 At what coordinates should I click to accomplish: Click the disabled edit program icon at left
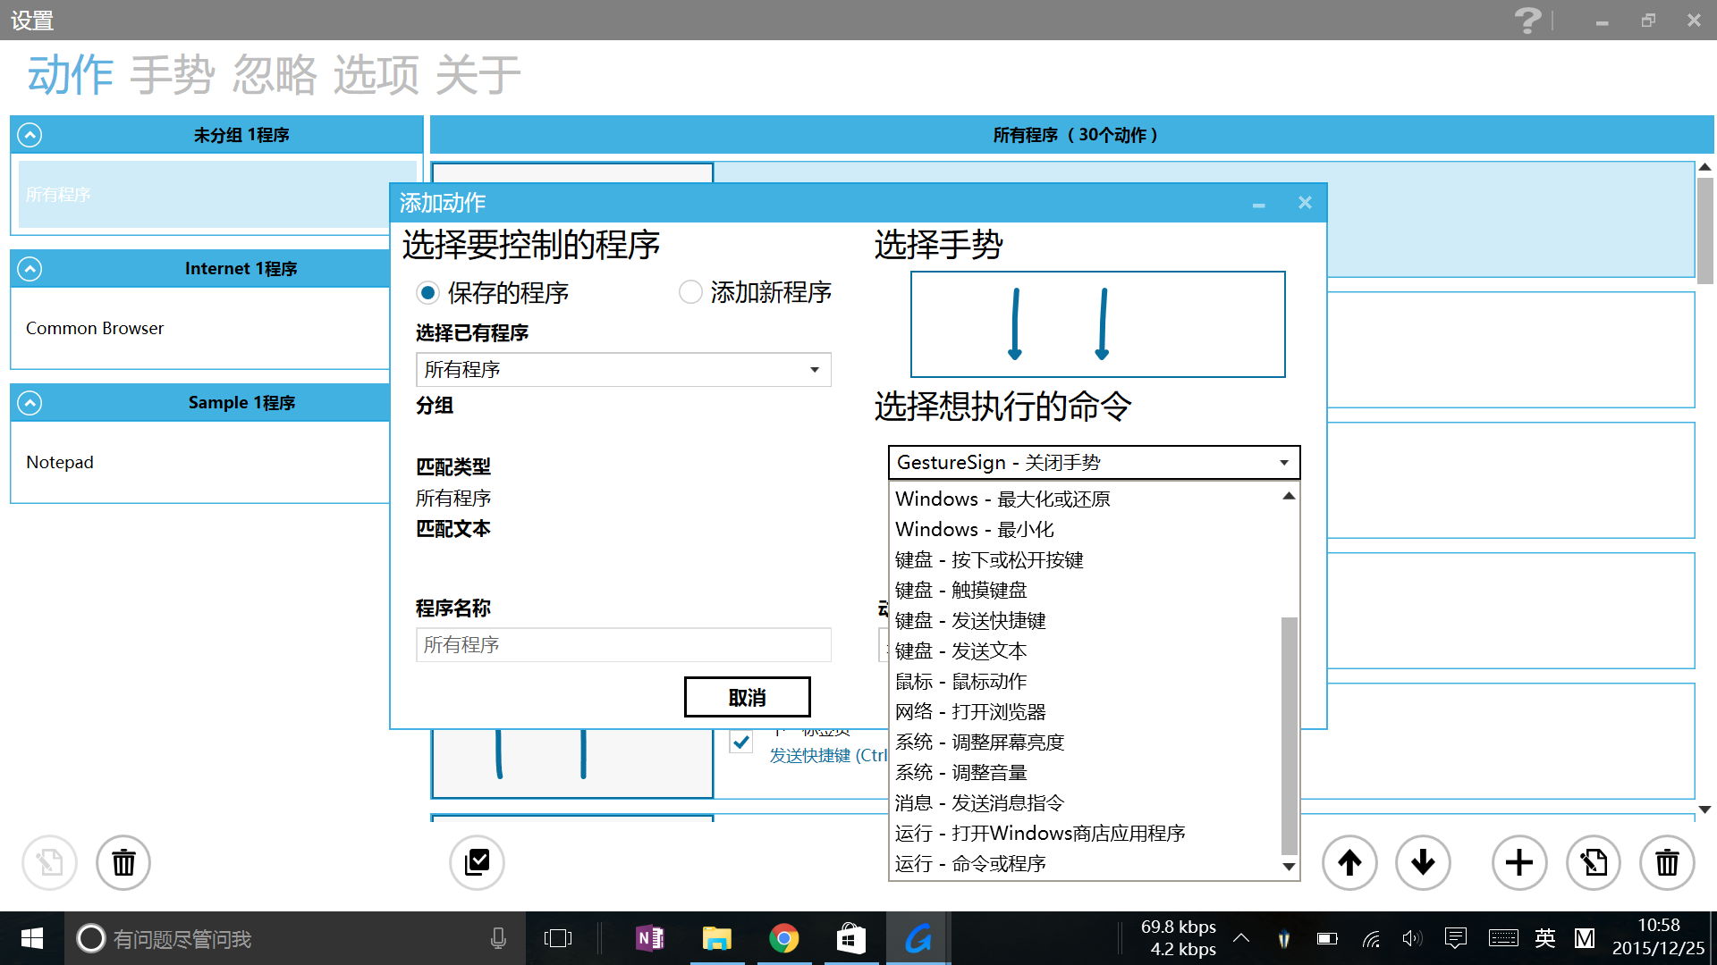[x=49, y=862]
